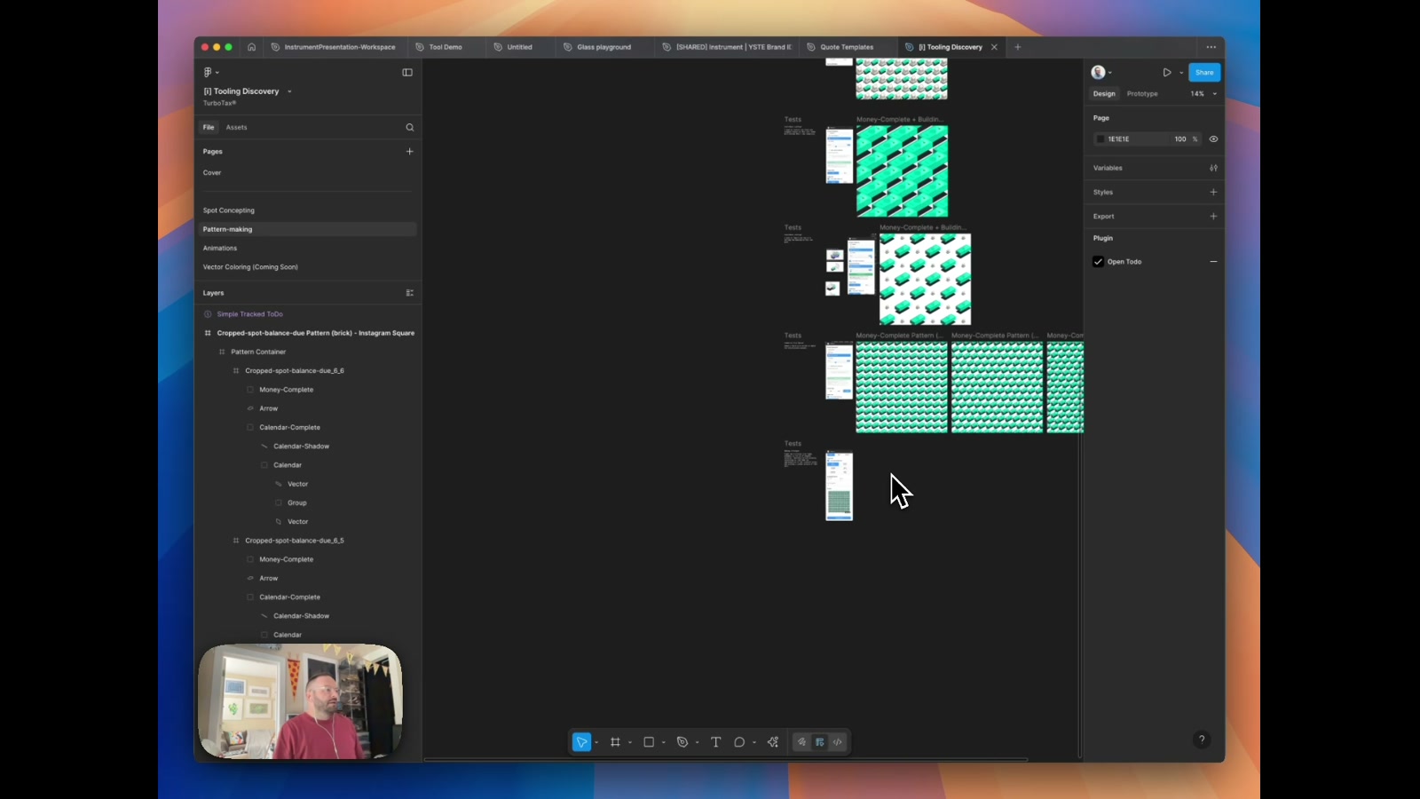Open the Figma main menu icon

pyautogui.click(x=208, y=72)
